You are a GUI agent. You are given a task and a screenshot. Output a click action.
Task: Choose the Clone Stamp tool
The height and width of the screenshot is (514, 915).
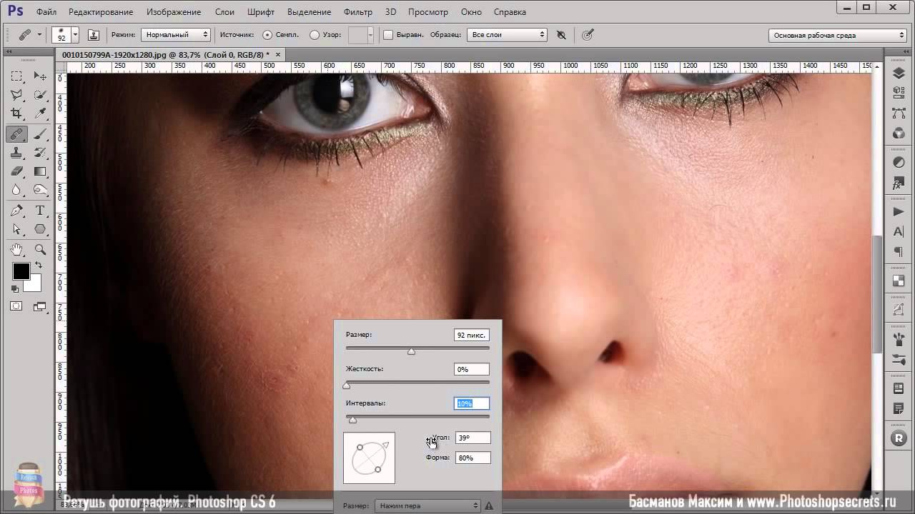16,153
